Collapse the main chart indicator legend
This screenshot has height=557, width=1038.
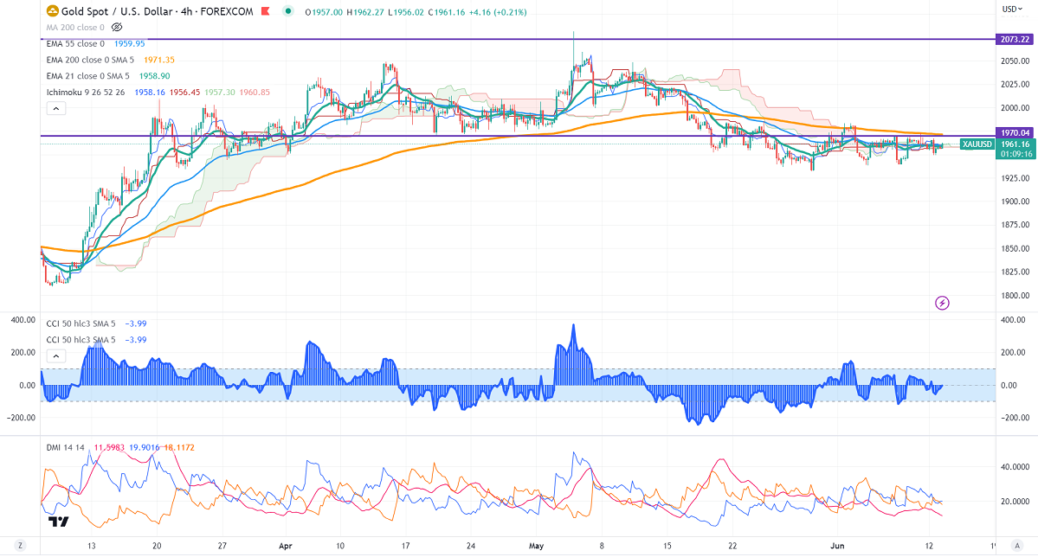click(x=56, y=108)
